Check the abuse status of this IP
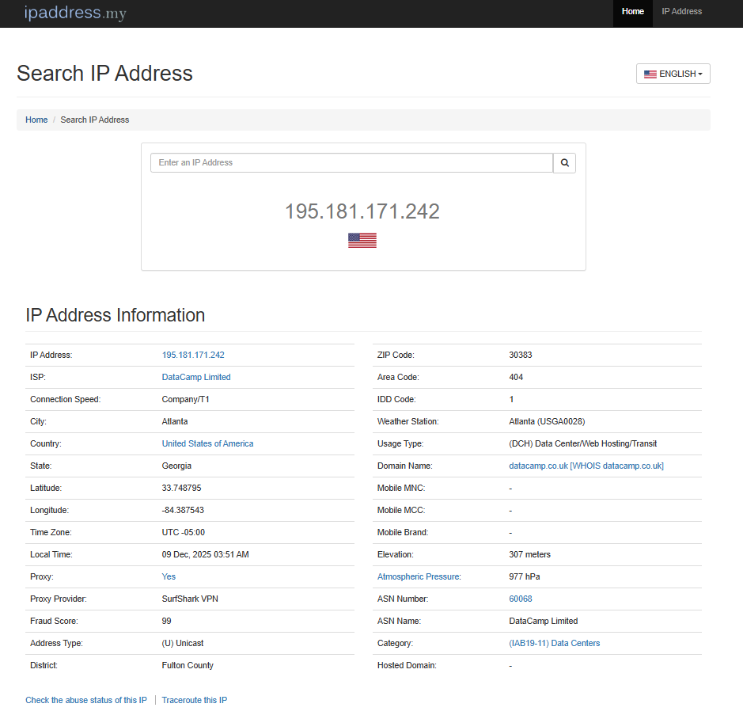 (85, 700)
